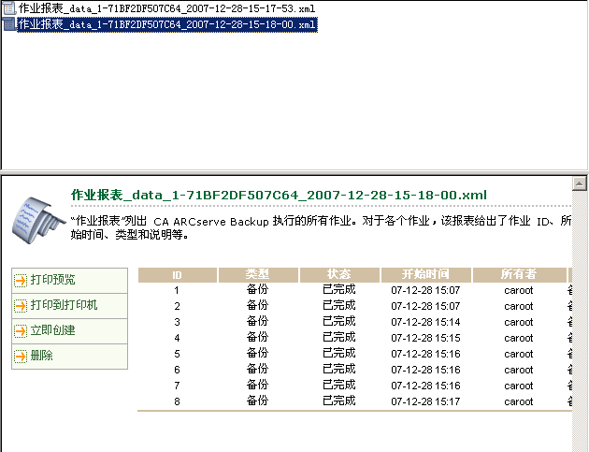Click the file icon of the 15-17-53.xml report
This screenshot has width=589, height=452.
coord(9,8)
